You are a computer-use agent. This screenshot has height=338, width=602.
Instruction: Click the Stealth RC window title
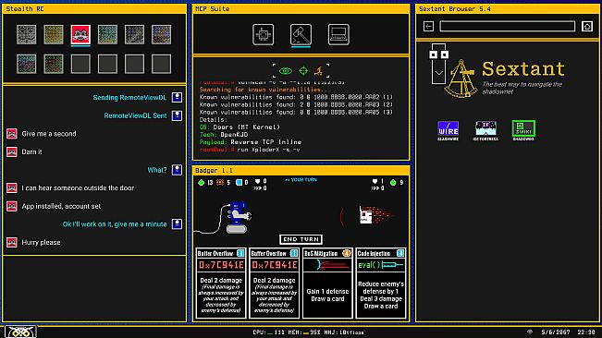[x=25, y=9]
